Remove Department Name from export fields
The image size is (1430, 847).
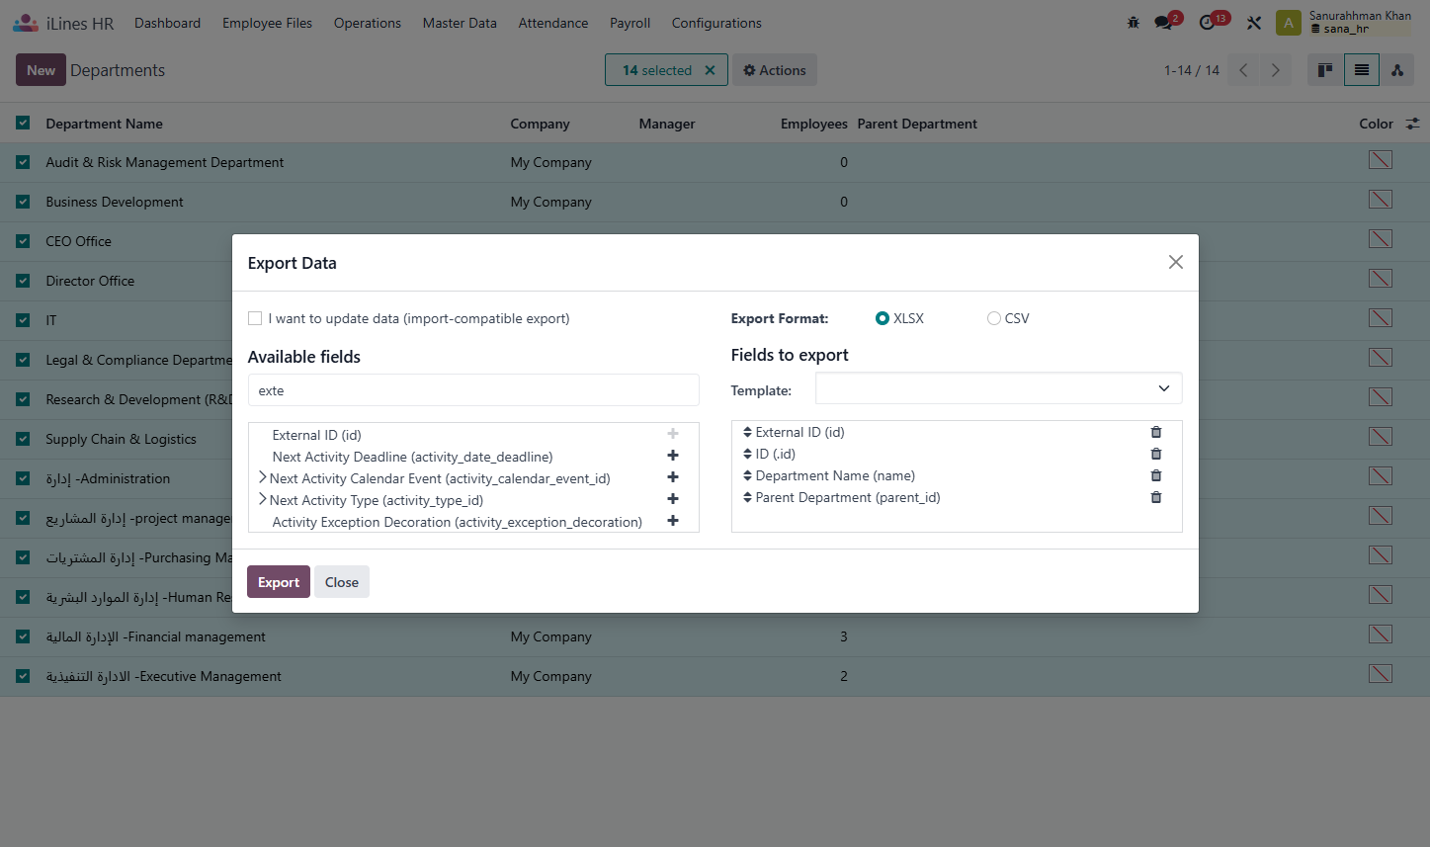(1156, 475)
